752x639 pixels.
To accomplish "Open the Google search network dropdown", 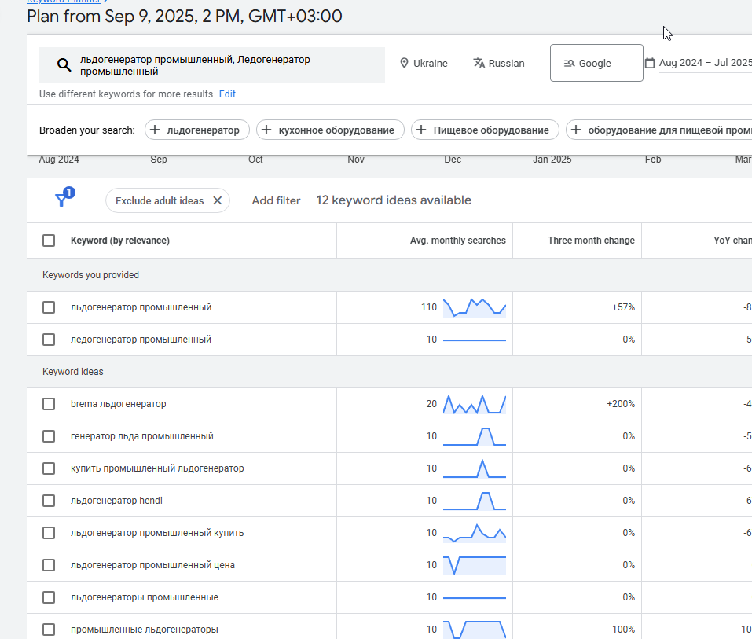I will 596,63.
